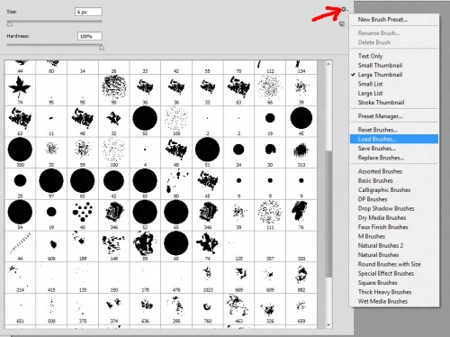Switch to Small Thumbnail view
This screenshot has width=450, height=337.
tap(380, 65)
